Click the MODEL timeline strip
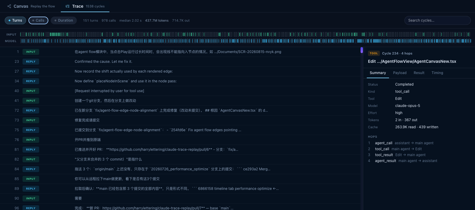 tap(245, 41)
